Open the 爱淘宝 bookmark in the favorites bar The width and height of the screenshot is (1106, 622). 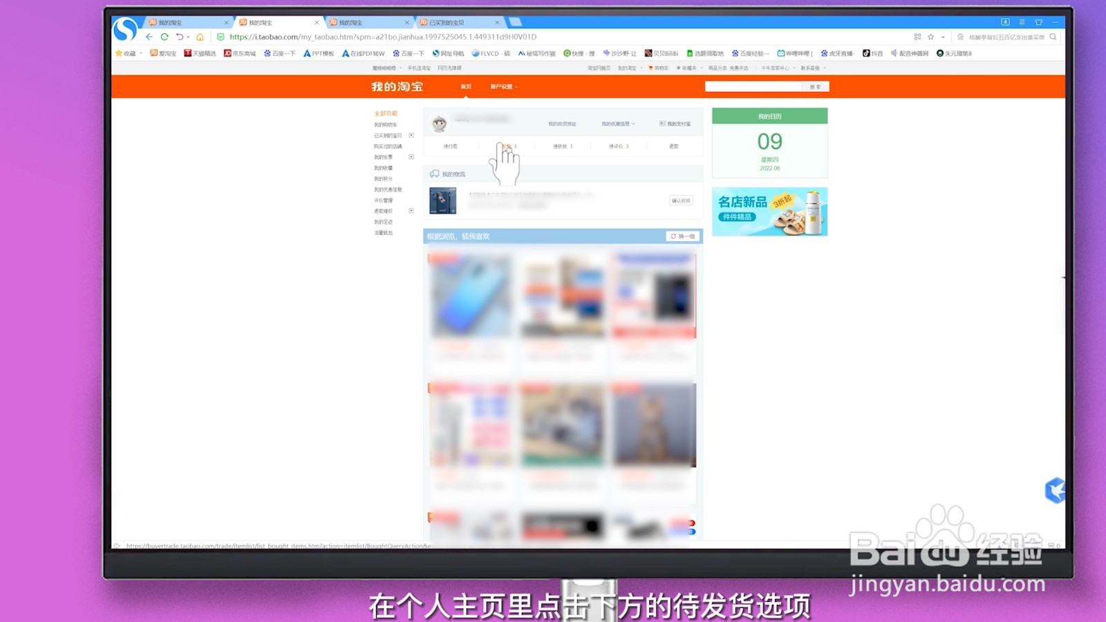tap(164, 53)
